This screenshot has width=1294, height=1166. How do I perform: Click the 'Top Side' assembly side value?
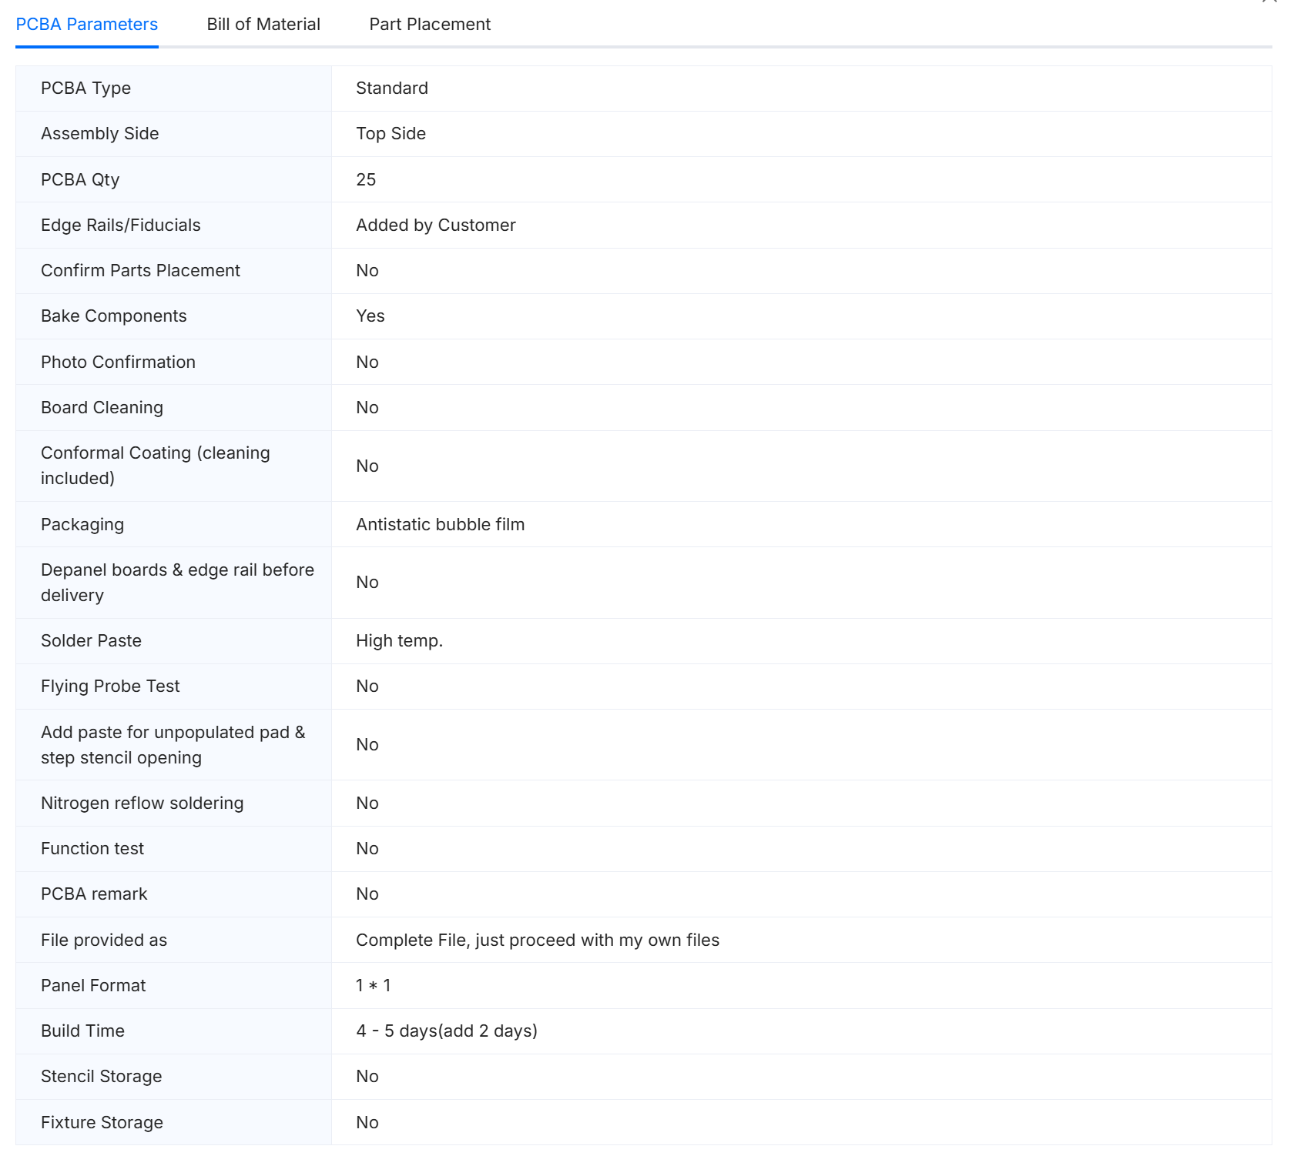(x=391, y=134)
